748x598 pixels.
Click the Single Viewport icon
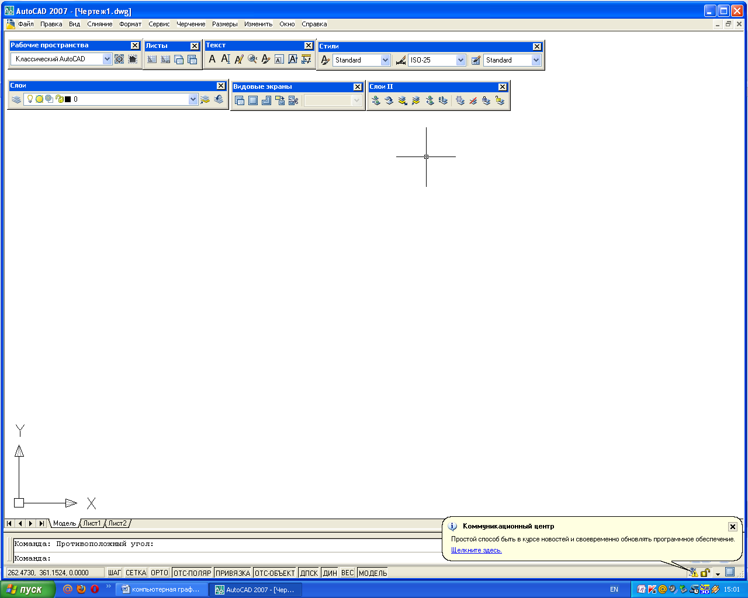[252, 100]
